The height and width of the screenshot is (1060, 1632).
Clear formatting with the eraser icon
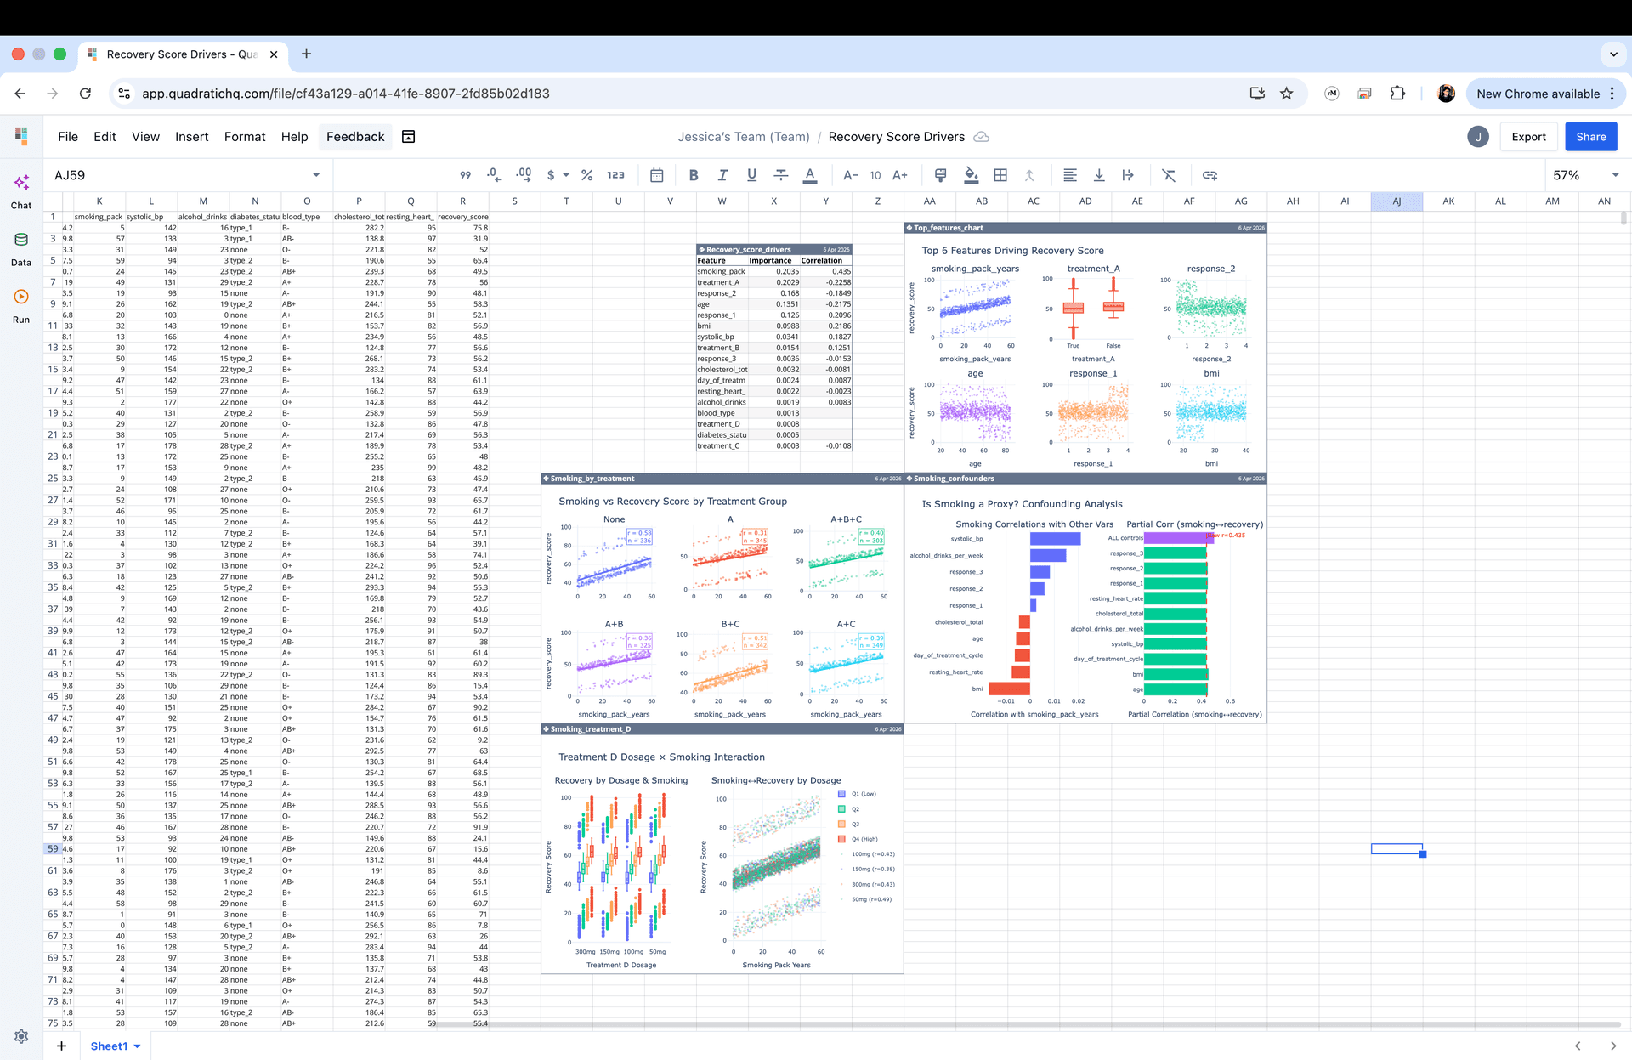(1169, 175)
